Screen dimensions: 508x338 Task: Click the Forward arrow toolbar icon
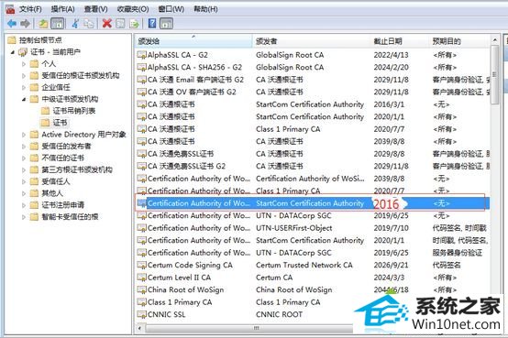[26, 23]
